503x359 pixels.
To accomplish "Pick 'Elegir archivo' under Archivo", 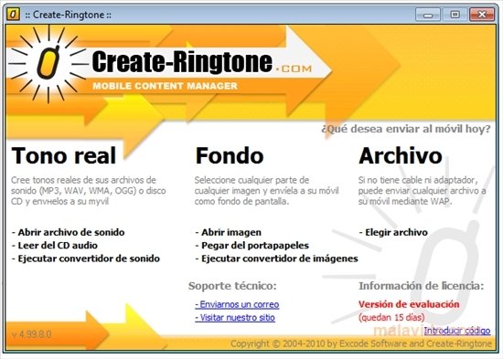I will click(393, 232).
